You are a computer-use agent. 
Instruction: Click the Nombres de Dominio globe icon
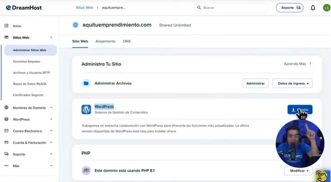(x=6, y=108)
